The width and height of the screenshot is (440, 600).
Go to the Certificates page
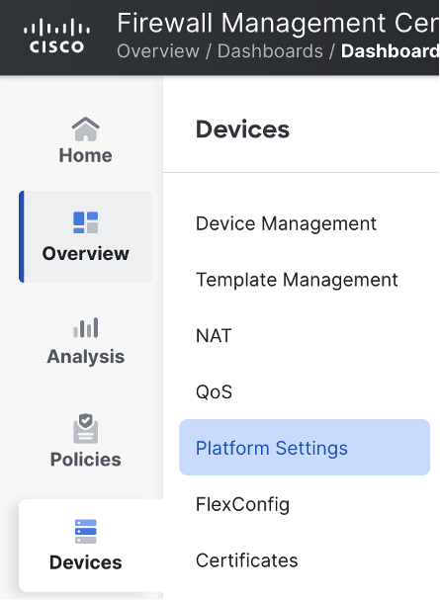247,560
